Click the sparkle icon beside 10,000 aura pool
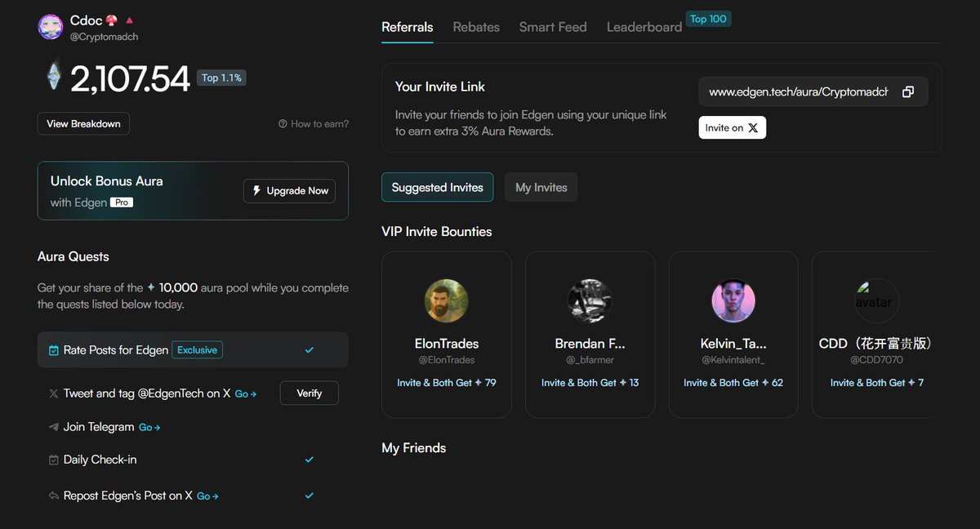The image size is (980, 529). click(x=151, y=287)
